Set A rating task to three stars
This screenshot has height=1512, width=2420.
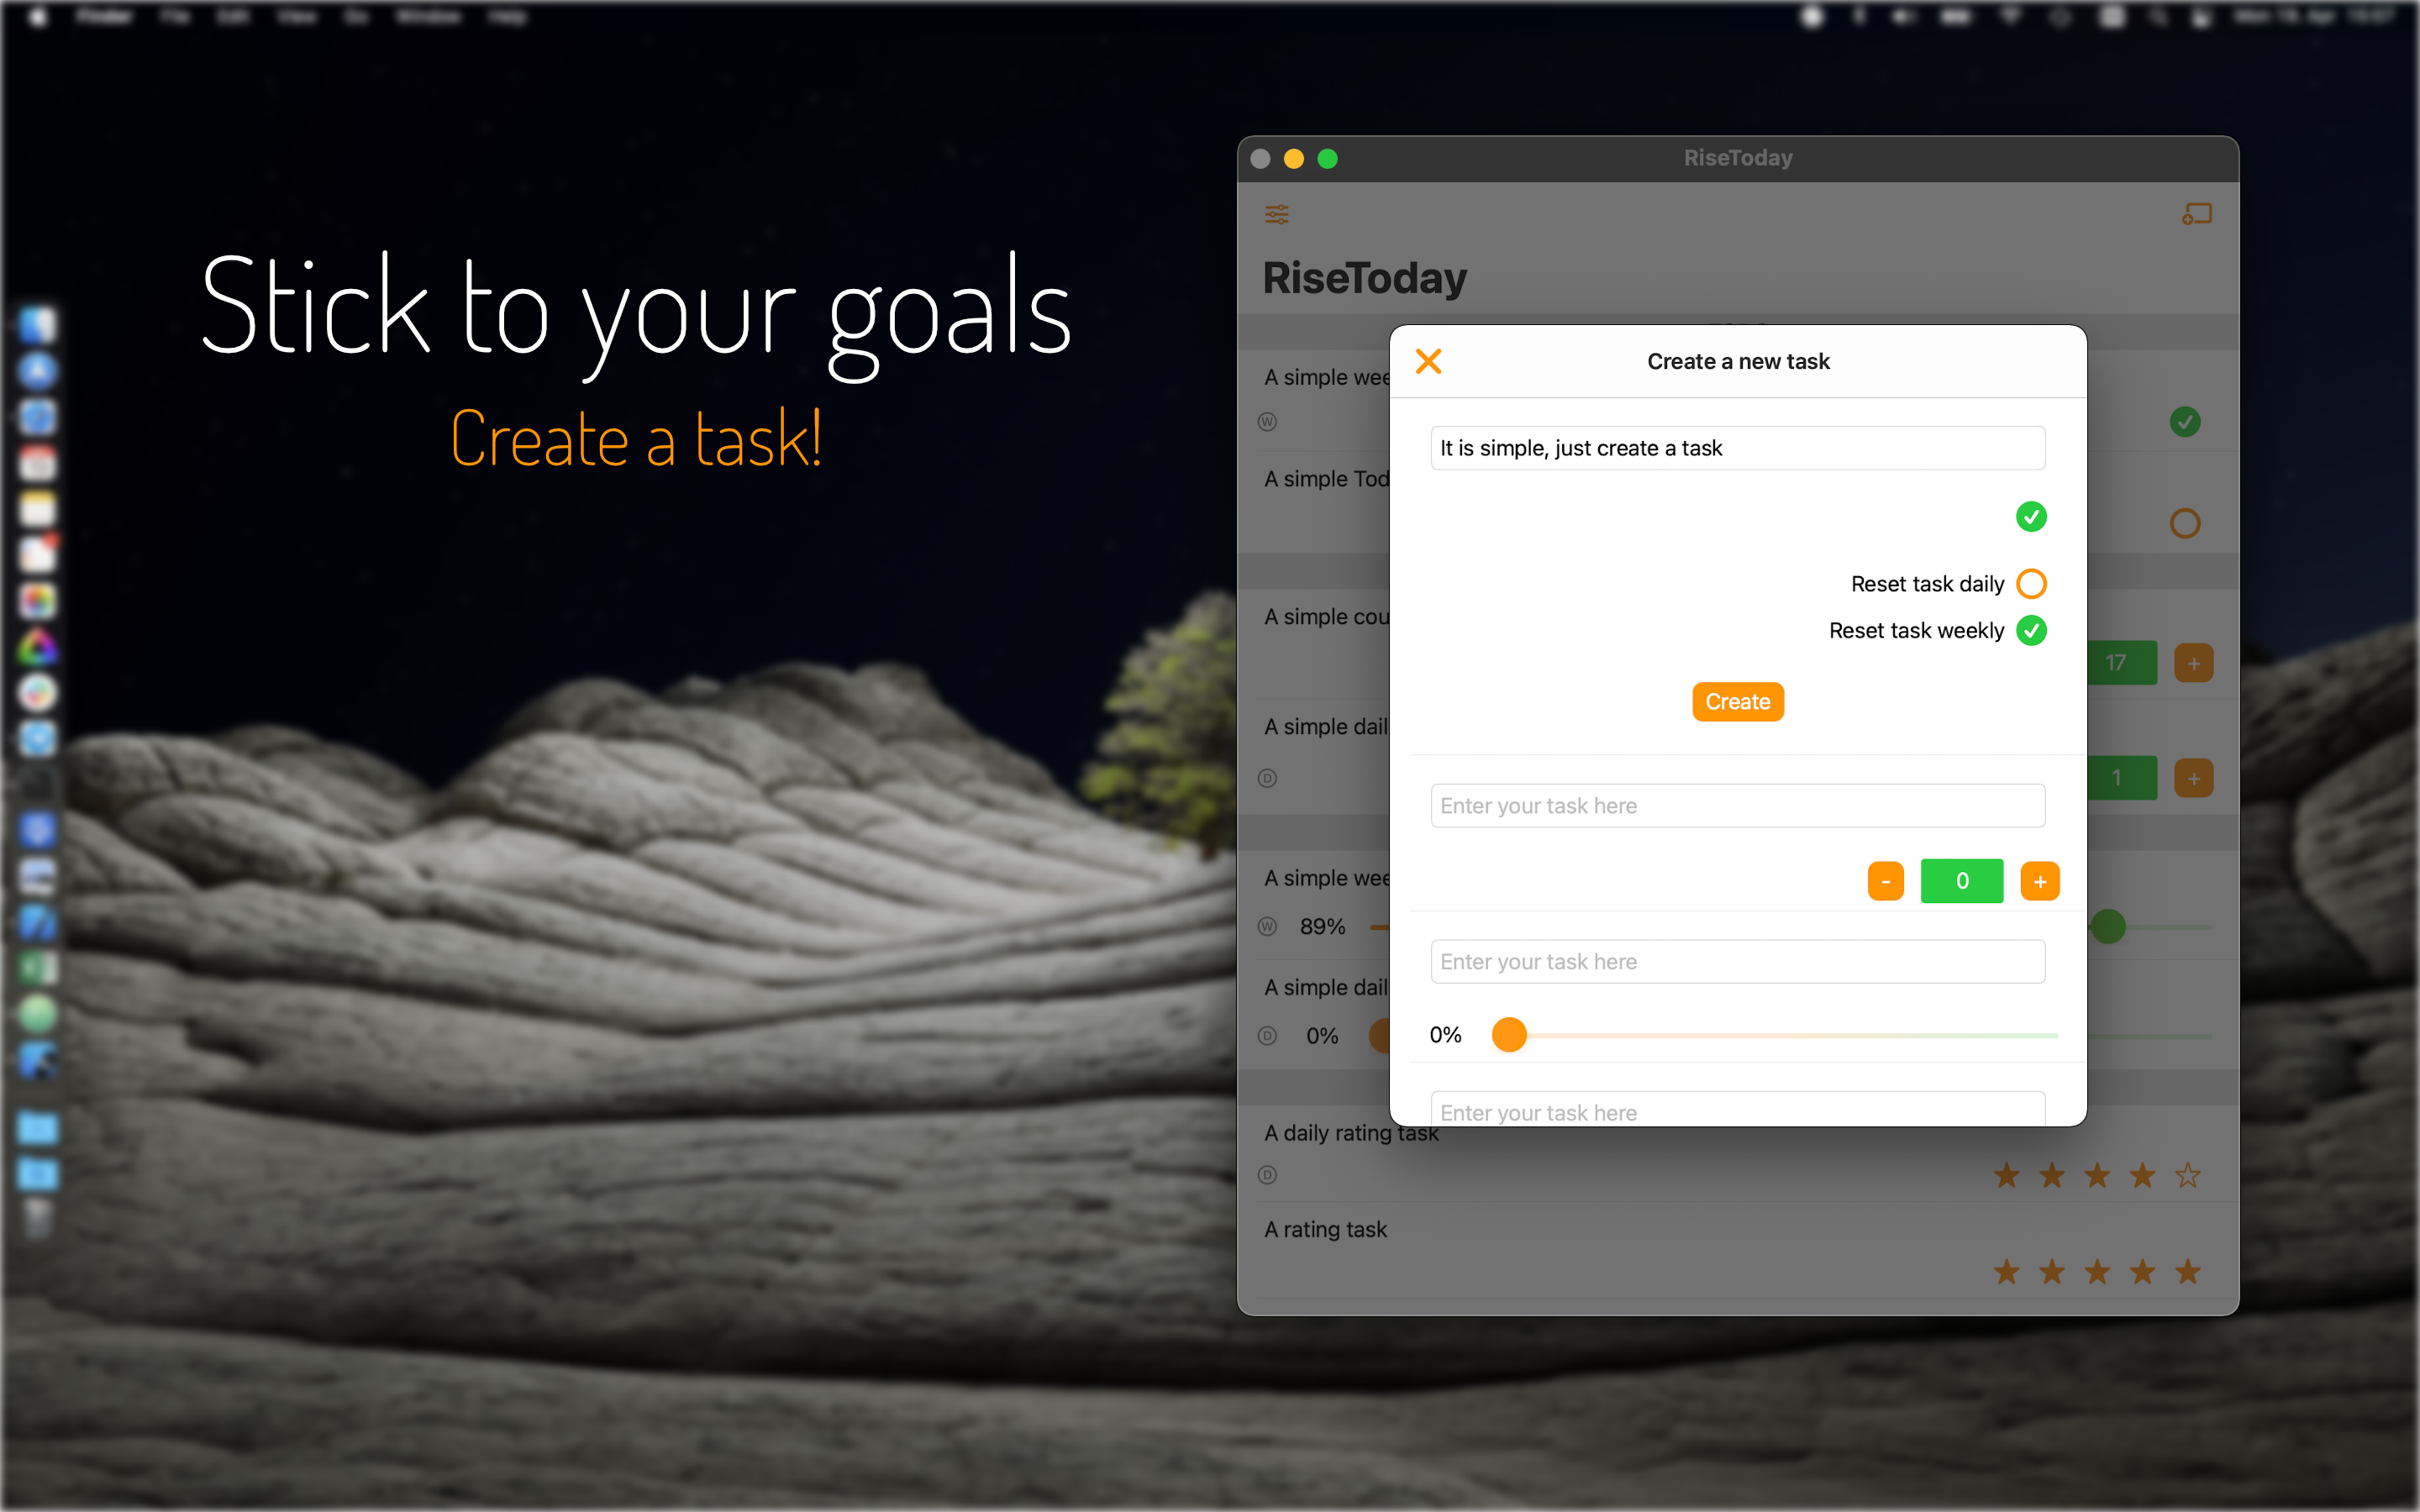pos(2097,1272)
